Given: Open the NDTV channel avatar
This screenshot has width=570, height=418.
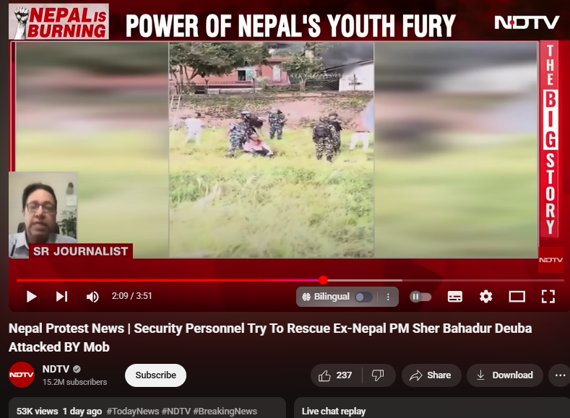Looking at the screenshot, I should [22, 375].
